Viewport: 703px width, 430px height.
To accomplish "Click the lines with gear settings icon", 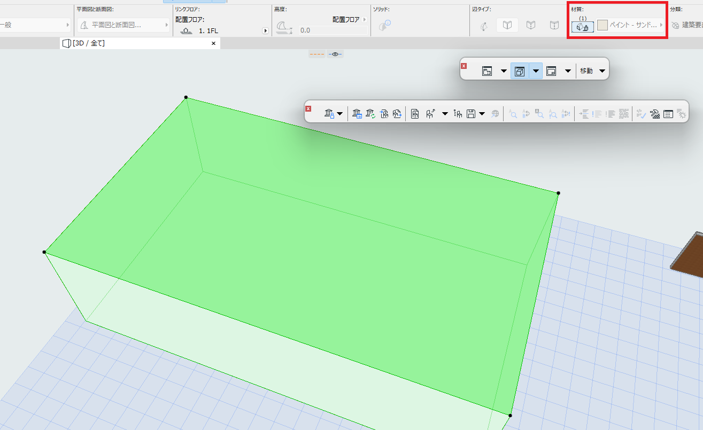I will coord(681,113).
